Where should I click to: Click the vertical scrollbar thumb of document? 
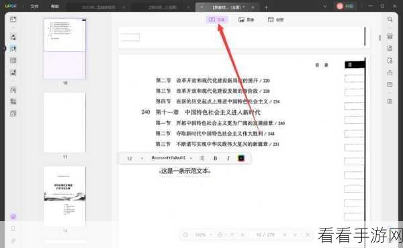[x=379, y=38]
